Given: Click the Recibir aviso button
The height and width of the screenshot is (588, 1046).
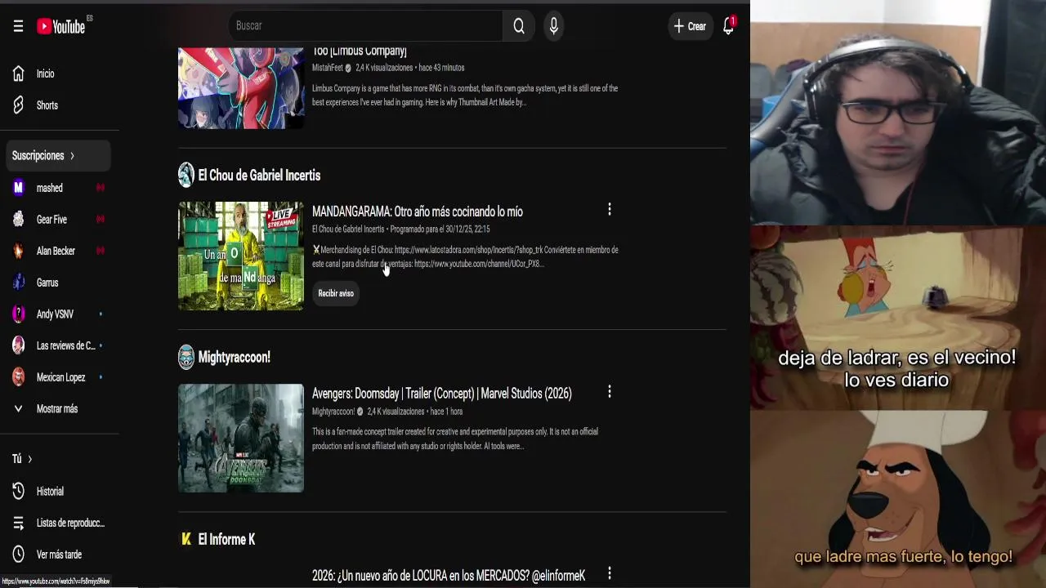Looking at the screenshot, I should 336,293.
